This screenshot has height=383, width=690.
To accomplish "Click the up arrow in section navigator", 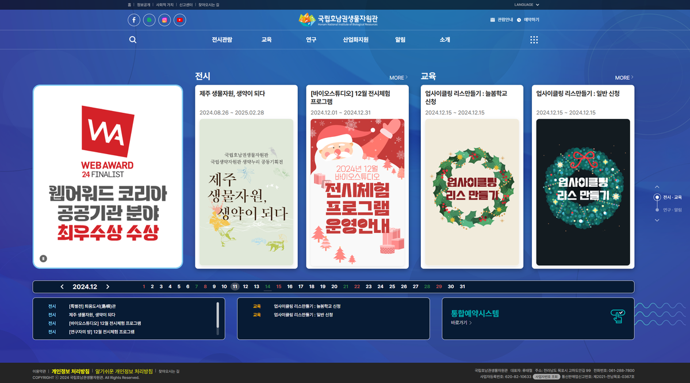I will [x=657, y=187].
